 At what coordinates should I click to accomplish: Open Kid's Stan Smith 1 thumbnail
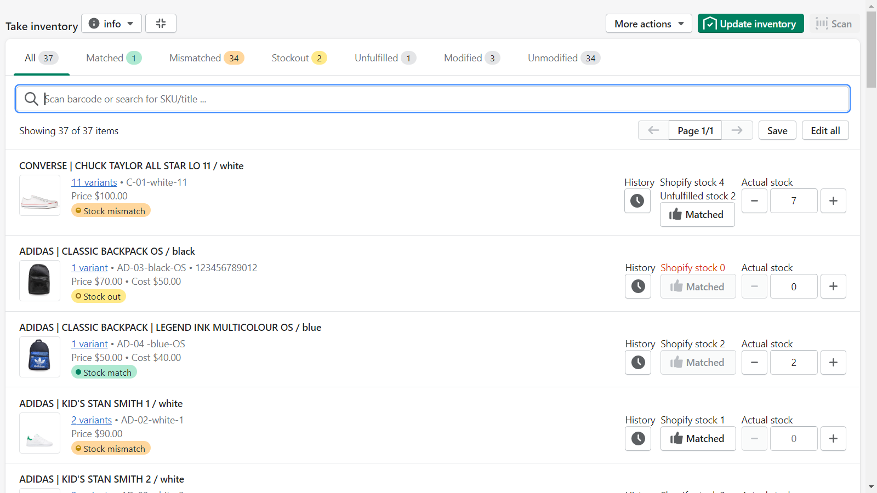click(x=39, y=433)
